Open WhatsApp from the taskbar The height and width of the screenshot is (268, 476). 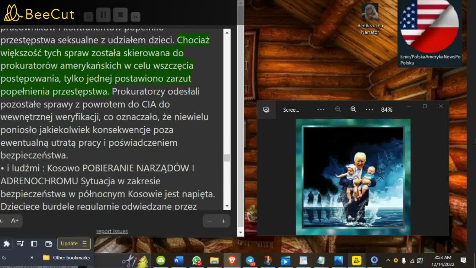(196, 261)
